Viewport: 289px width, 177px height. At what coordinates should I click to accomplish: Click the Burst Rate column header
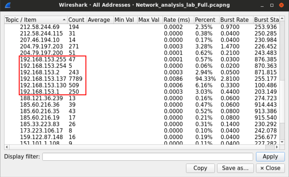(234, 20)
